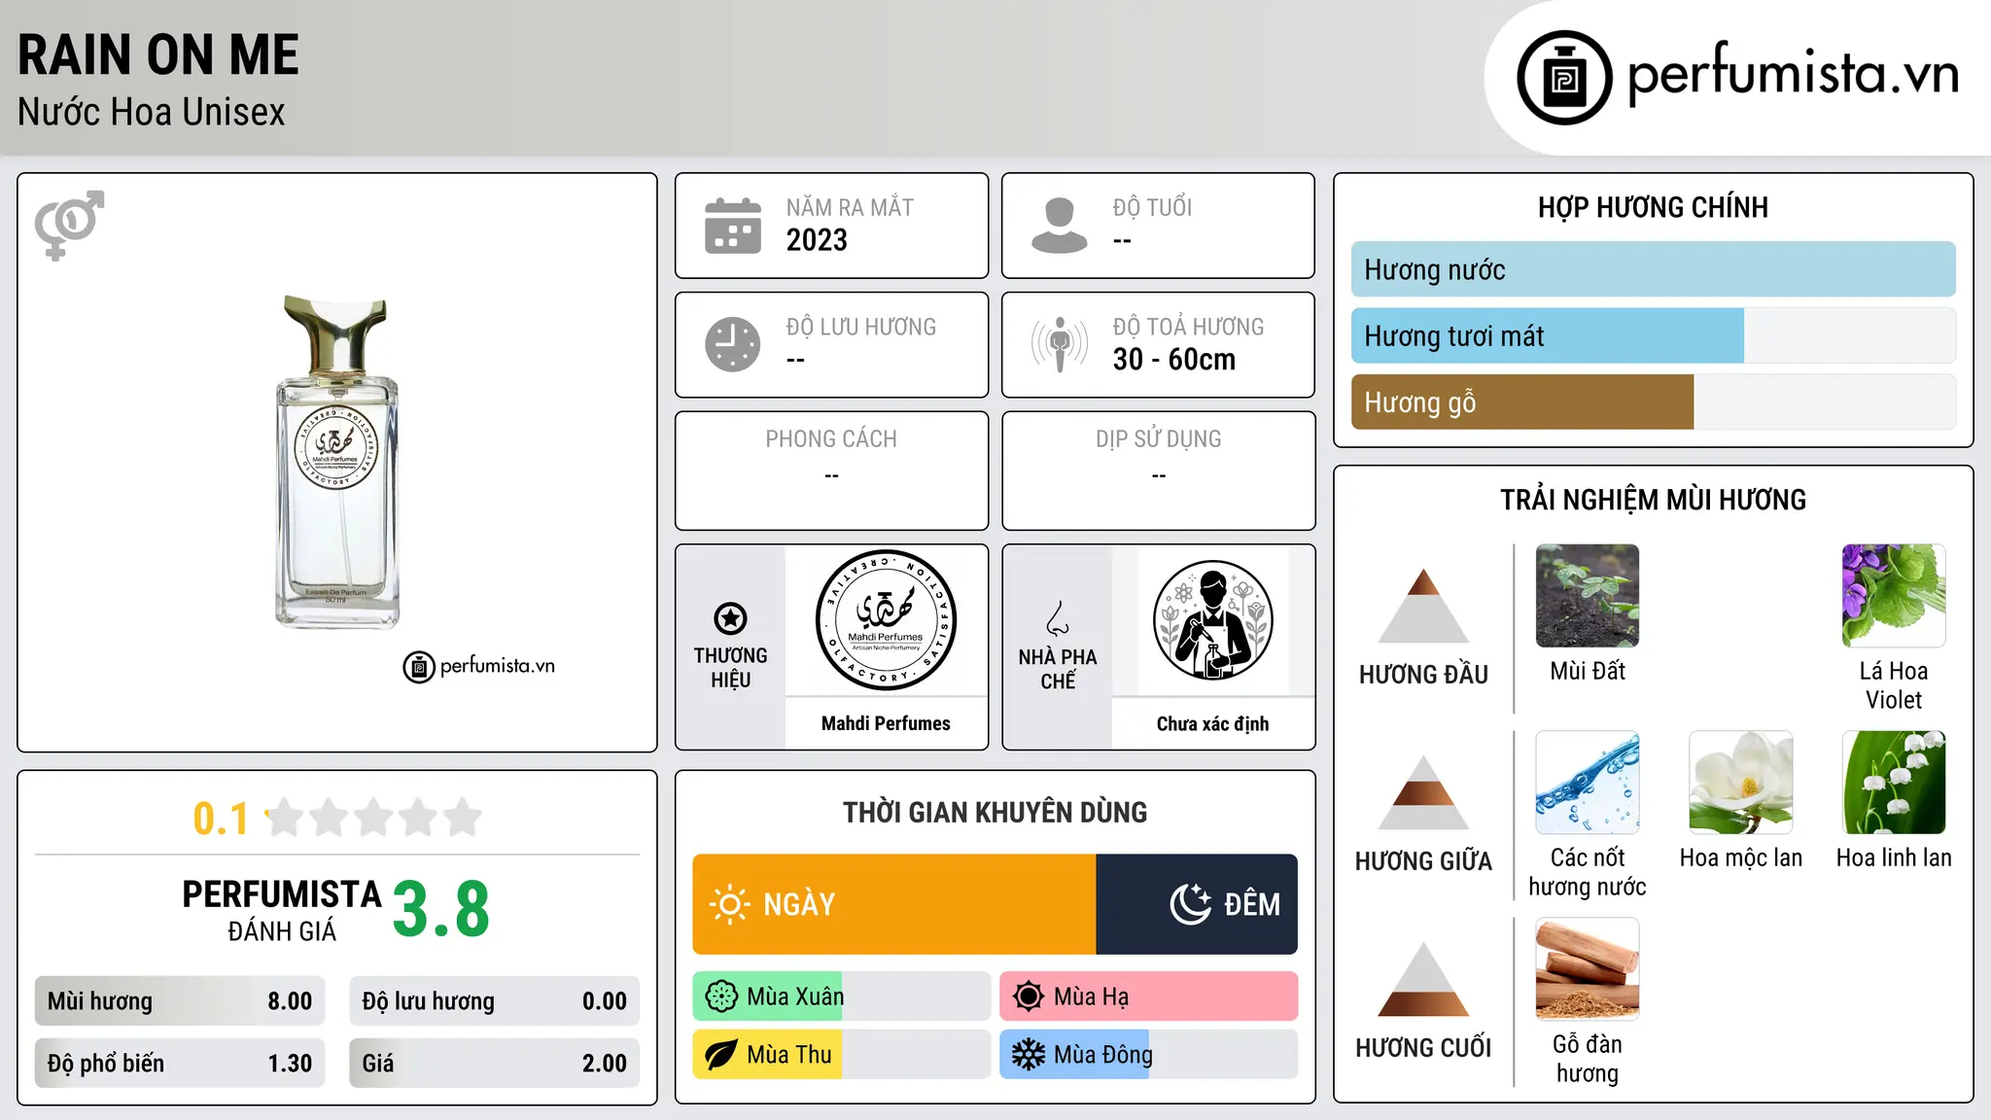Click the 2023 release year value

click(x=817, y=240)
